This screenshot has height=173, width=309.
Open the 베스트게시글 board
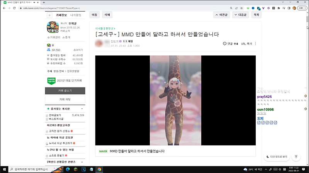pyautogui.click(x=56, y=119)
